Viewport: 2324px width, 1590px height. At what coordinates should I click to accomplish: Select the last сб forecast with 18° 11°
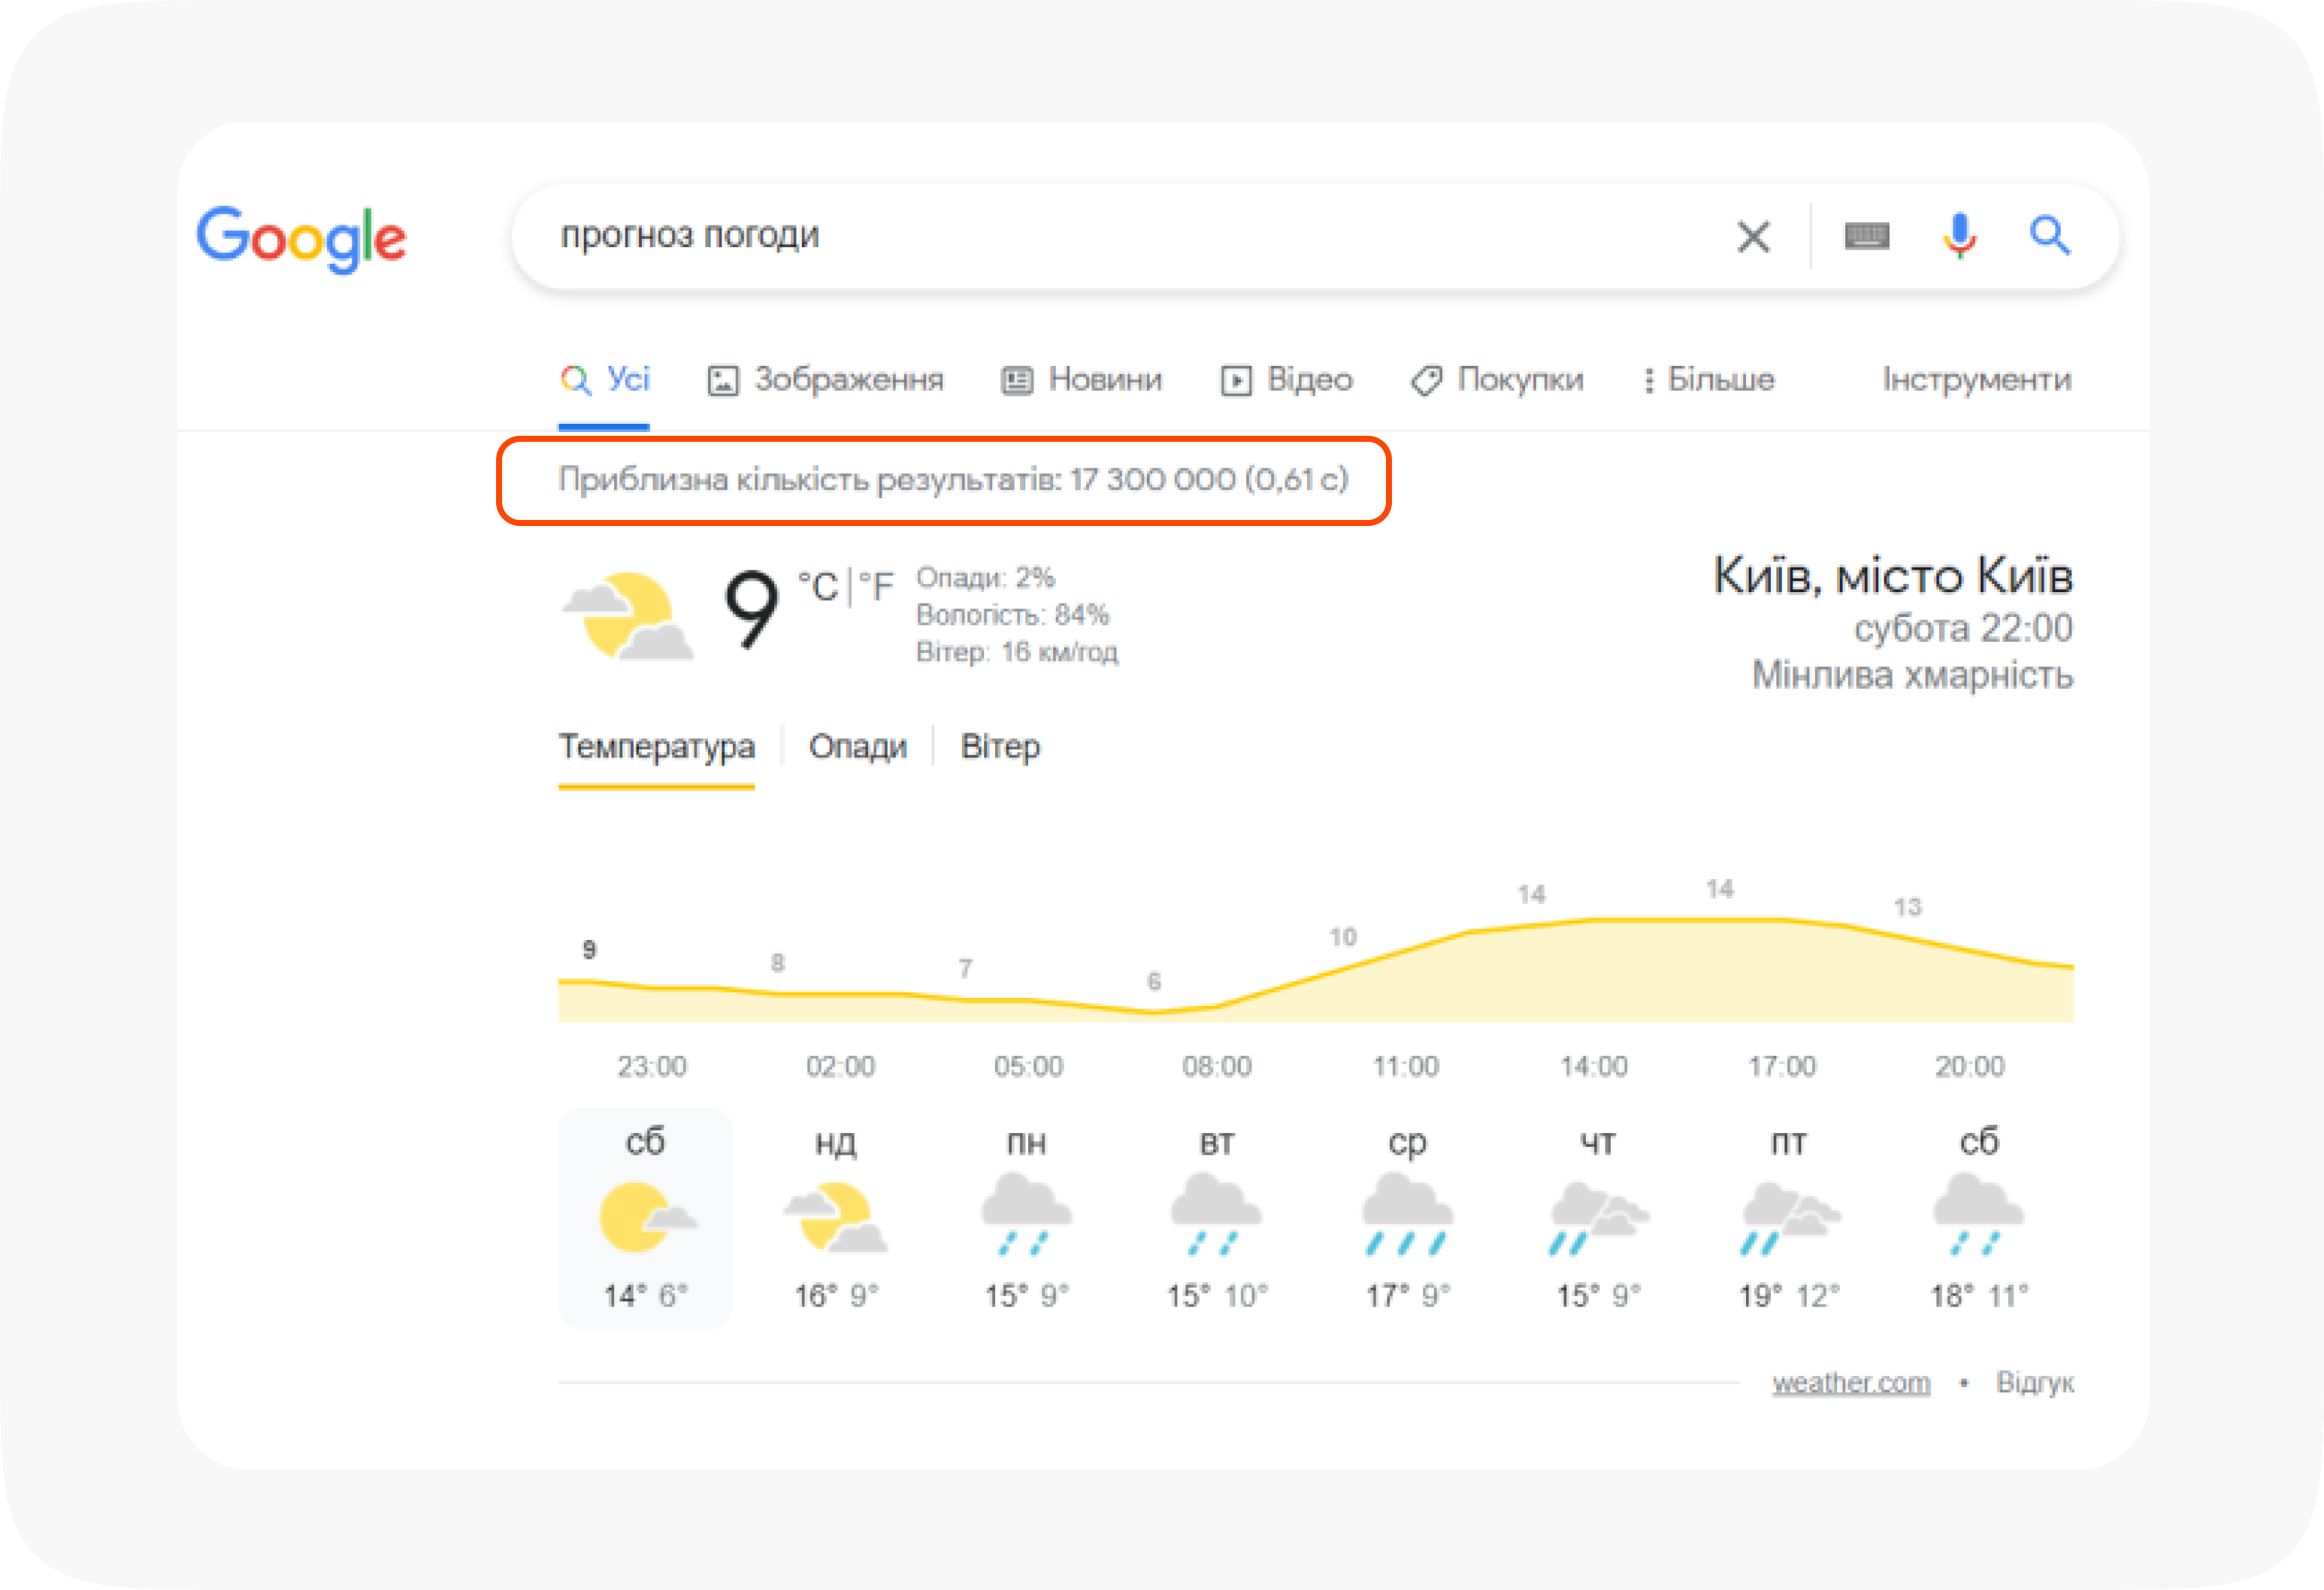click(x=1978, y=1217)
